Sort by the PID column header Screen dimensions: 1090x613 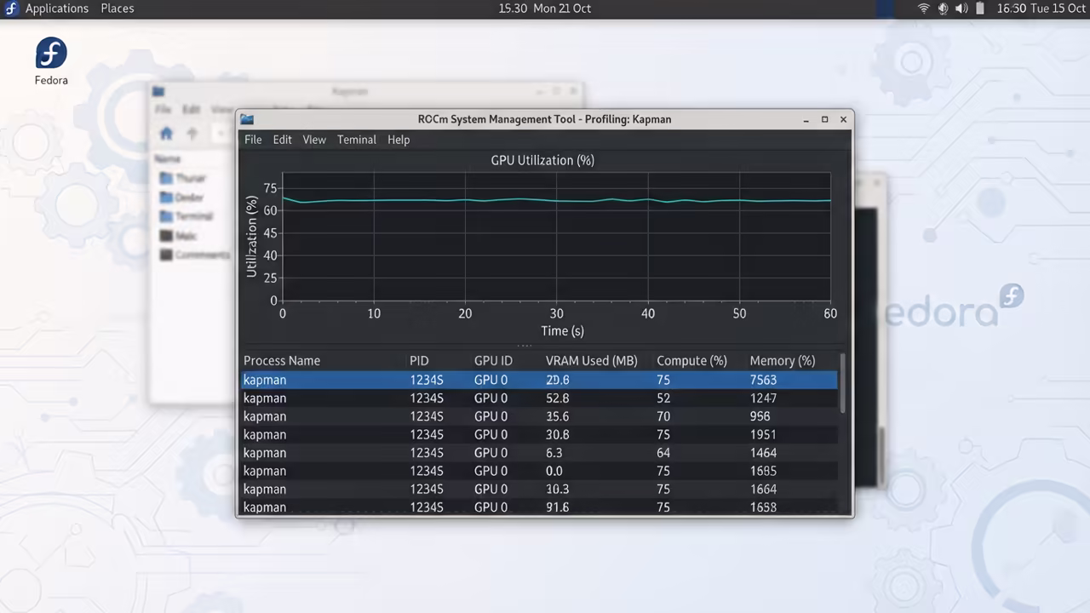[x=419, y=361]
